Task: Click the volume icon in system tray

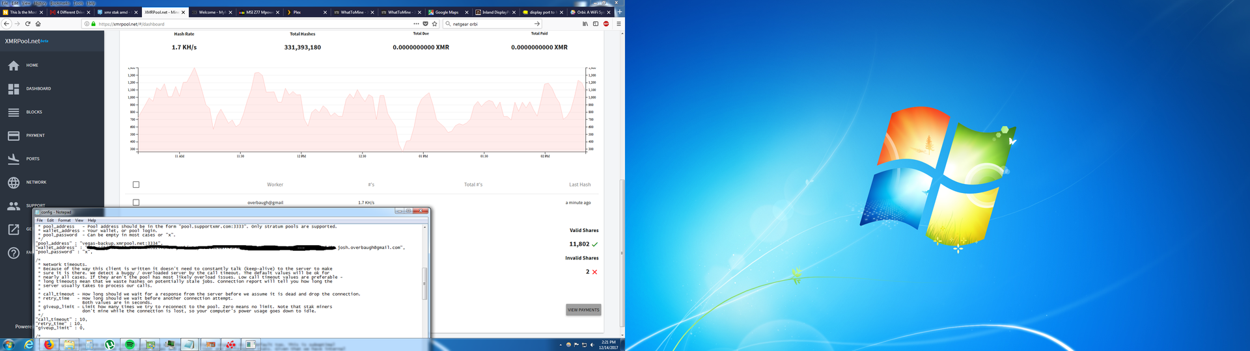Action: click(x=592, y=344)
